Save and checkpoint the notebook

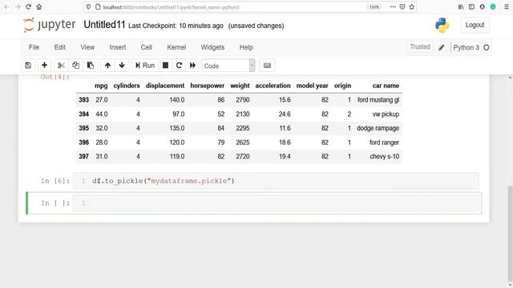(x=28, y=66)
